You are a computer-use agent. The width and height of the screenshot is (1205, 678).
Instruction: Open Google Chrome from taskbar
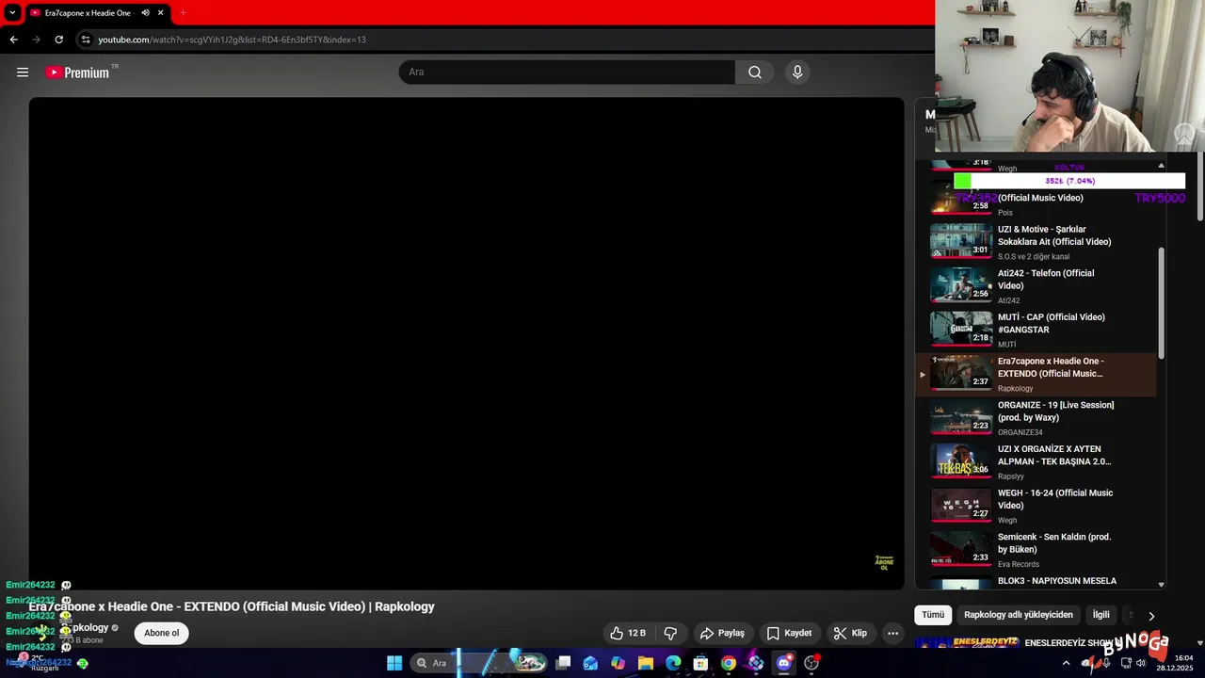tap(729, 663)
